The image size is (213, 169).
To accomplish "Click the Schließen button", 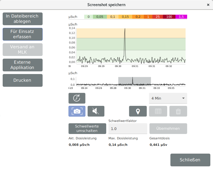I will click(190, 160).
